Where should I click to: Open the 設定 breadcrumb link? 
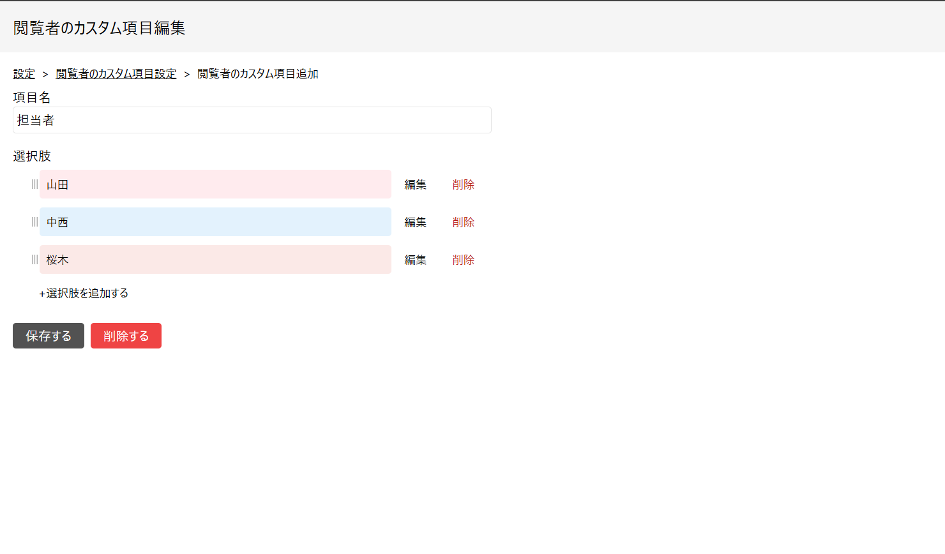coord(24,74)
